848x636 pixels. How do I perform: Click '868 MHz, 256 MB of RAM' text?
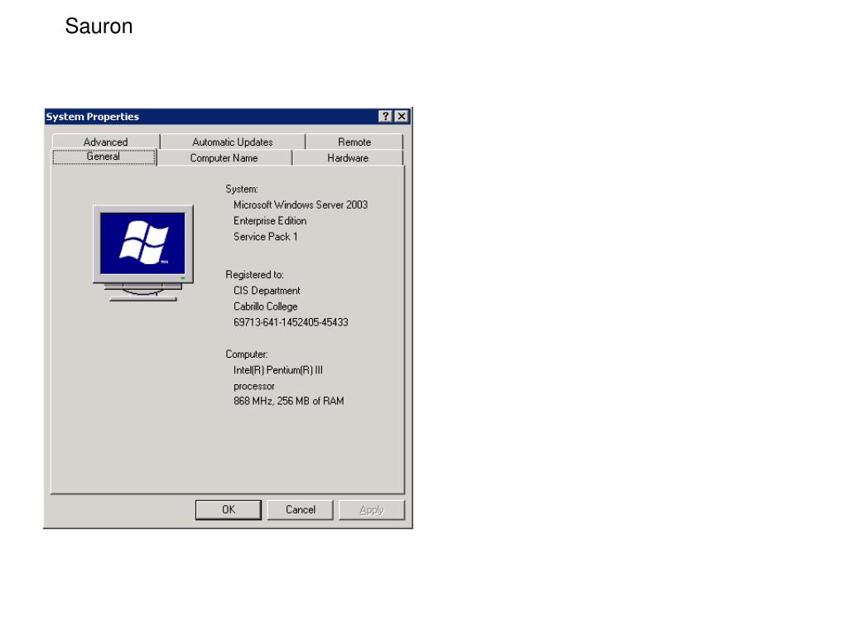click(289, 401)
